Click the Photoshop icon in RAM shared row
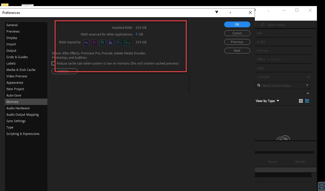This screenshot has width=325, height=191. click(x=119, y=42)
